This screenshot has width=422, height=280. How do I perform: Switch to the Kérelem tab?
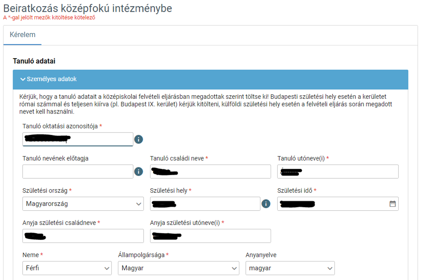(22, 35)
